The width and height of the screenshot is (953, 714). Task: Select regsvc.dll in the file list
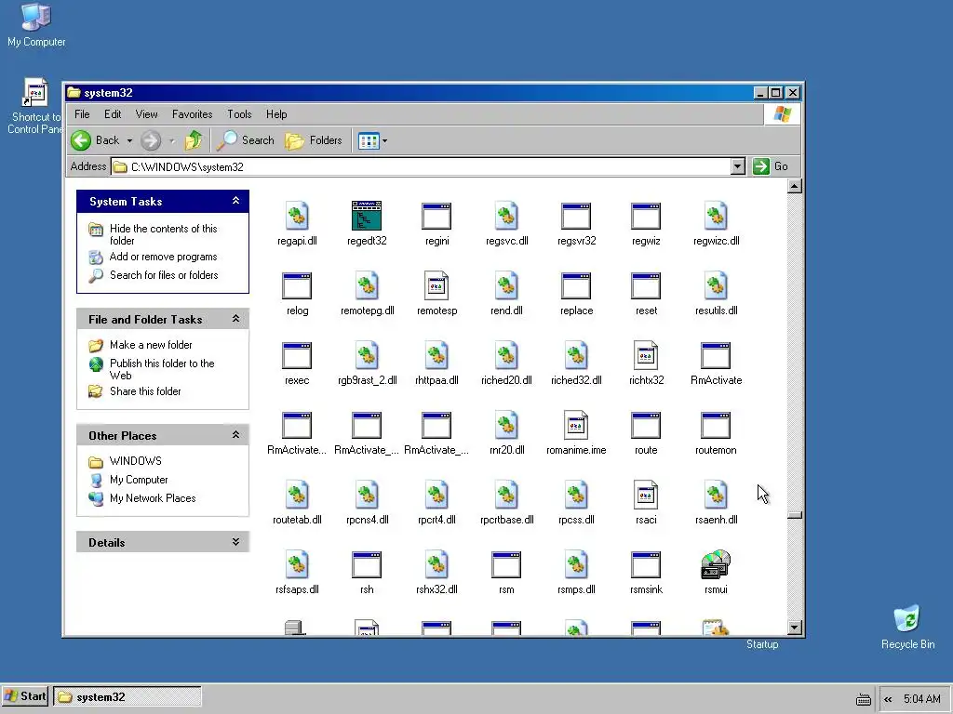coord(506,223)
